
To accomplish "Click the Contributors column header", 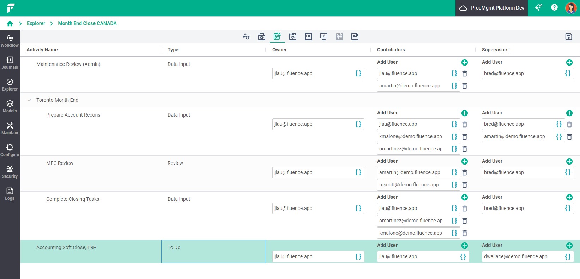I will 391,50.
